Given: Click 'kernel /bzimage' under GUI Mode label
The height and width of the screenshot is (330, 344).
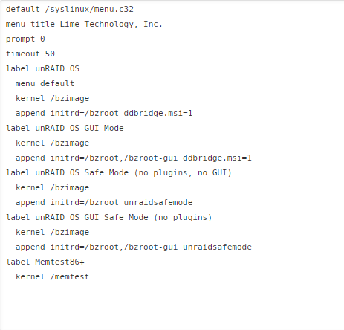Looking at the screenshot, I should (52, 143).
